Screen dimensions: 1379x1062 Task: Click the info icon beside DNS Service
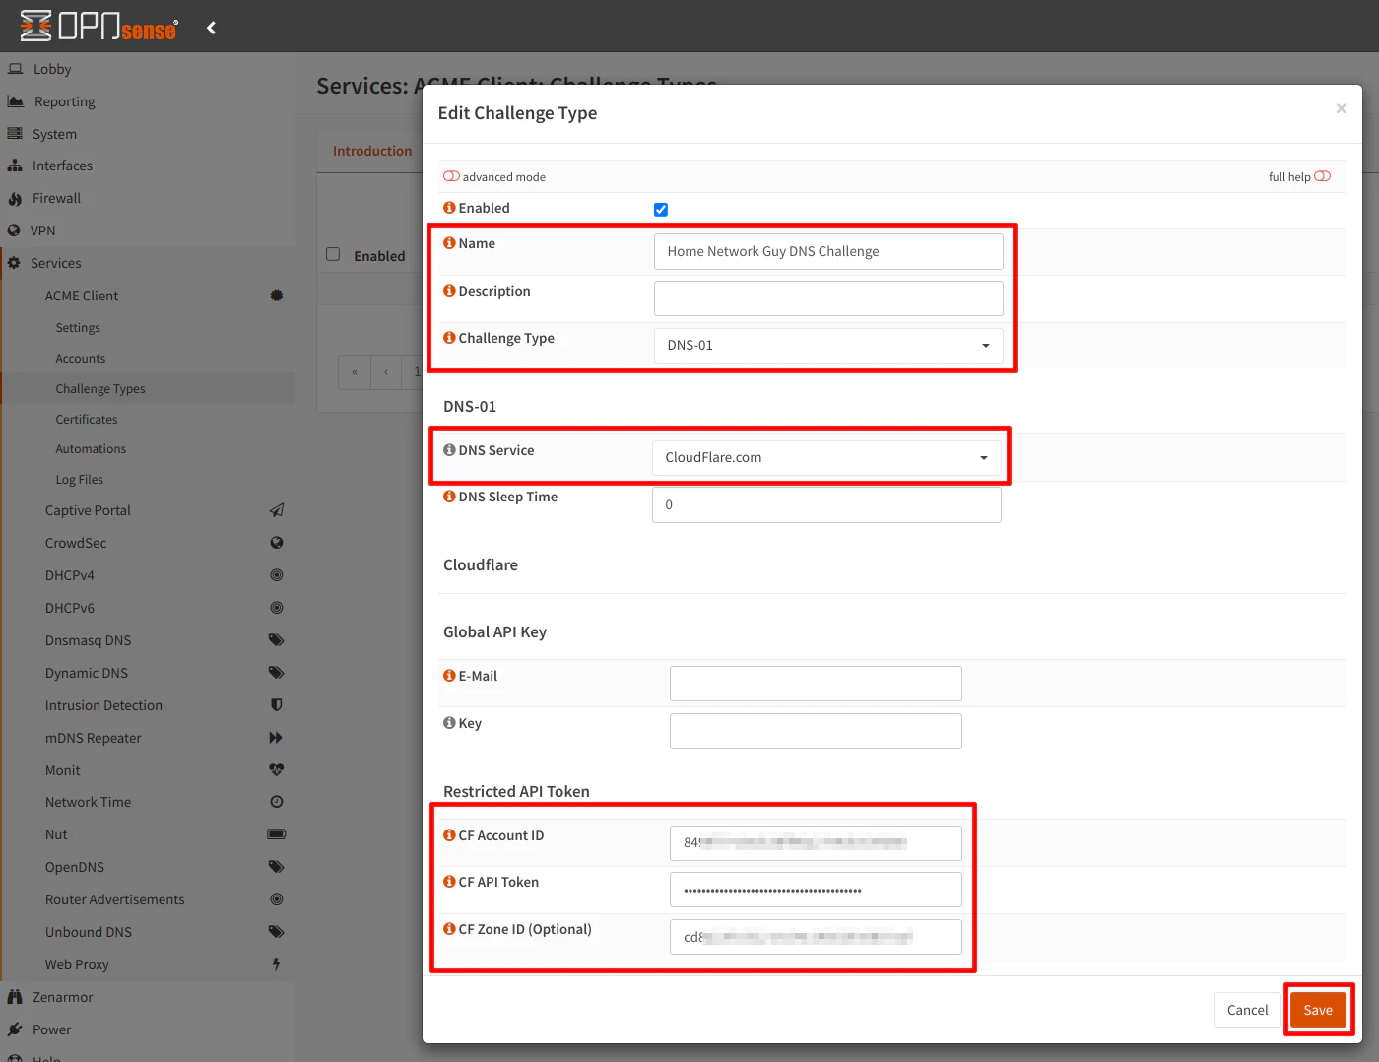(449, 450)
